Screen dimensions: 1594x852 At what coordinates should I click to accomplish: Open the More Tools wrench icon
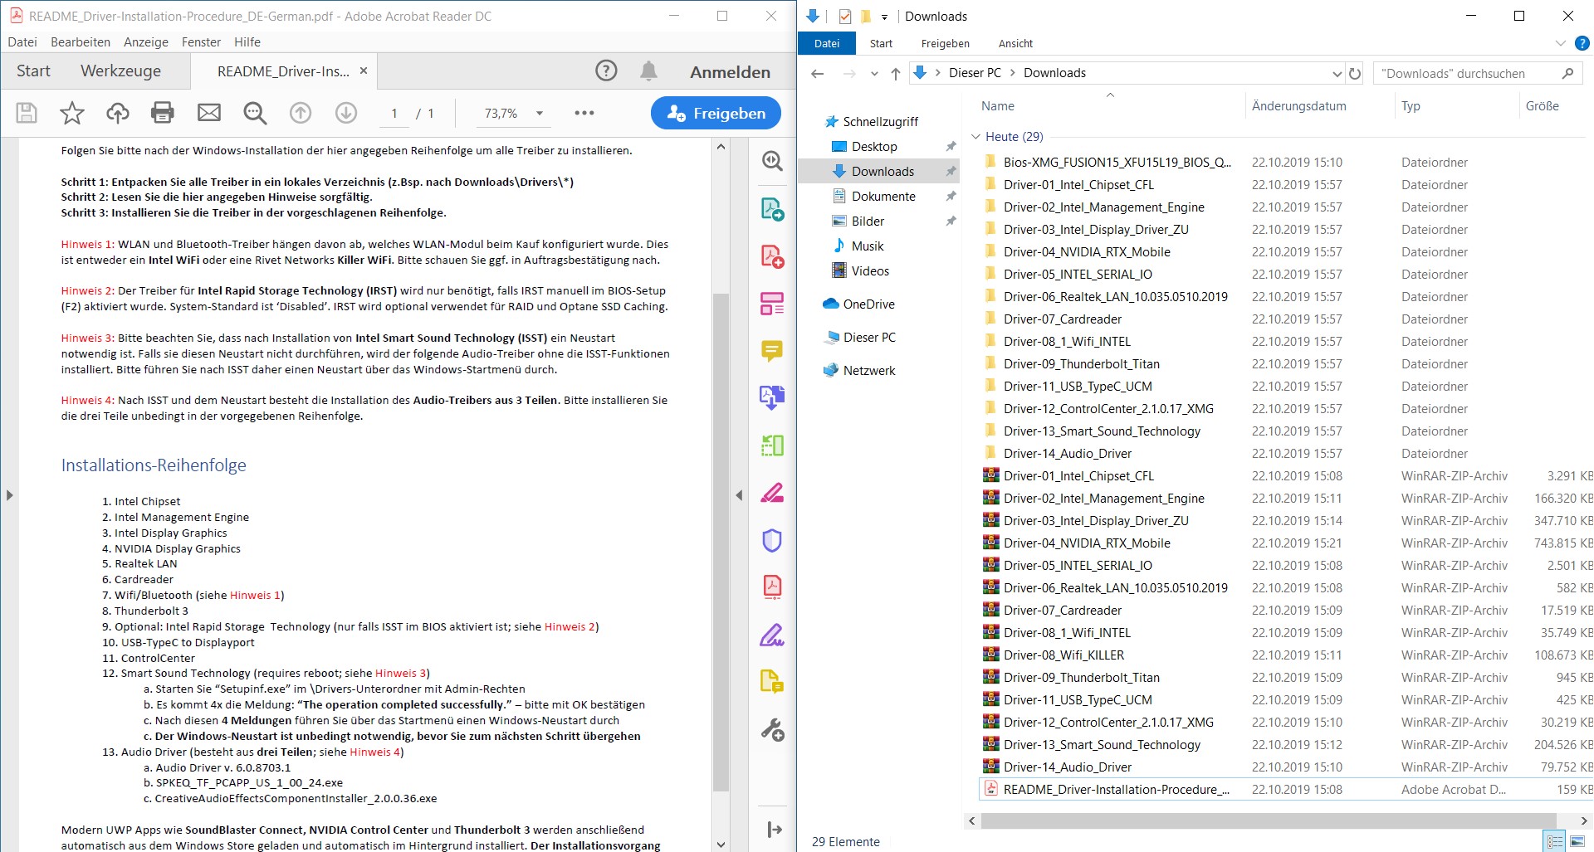(x=772, y=730)
